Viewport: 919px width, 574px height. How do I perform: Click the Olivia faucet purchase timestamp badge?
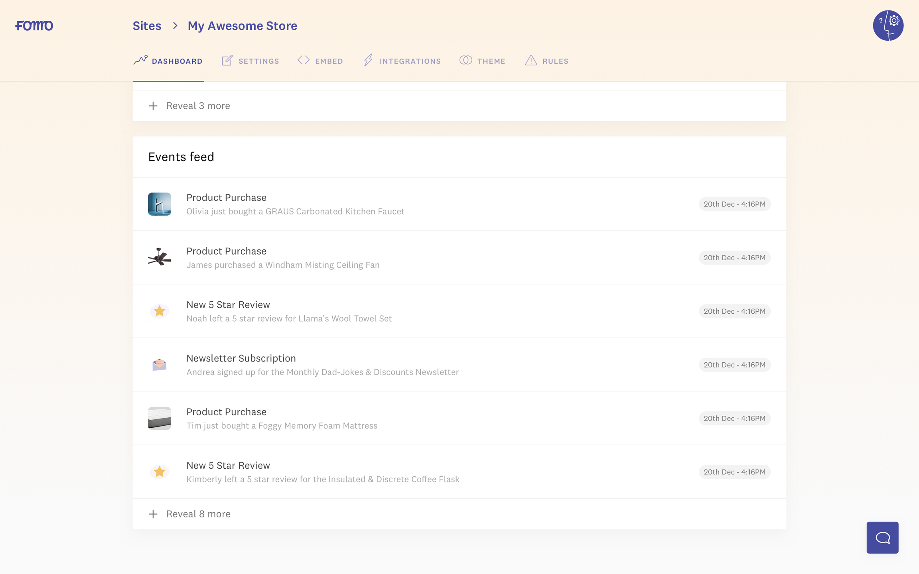(x=734, y=204)
